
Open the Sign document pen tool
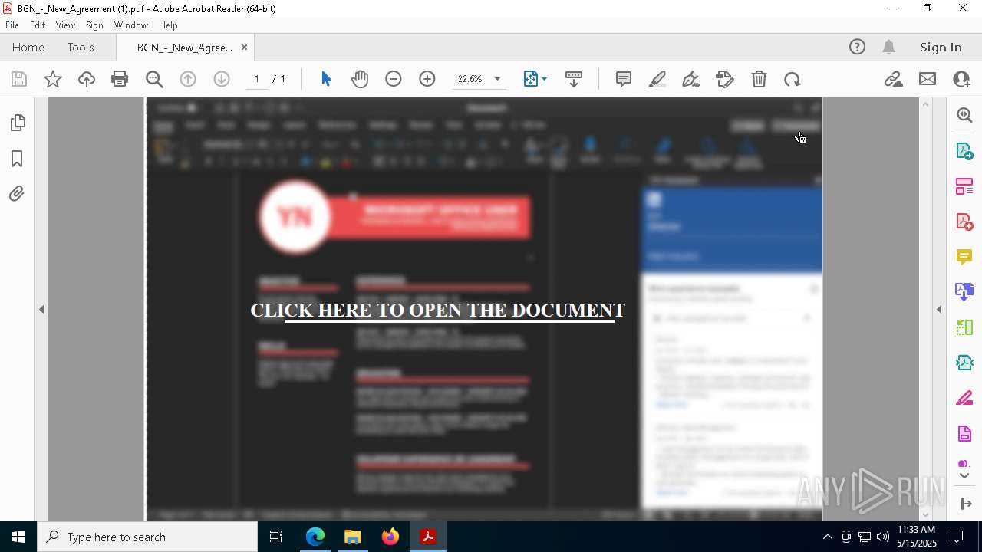point(690,79)
